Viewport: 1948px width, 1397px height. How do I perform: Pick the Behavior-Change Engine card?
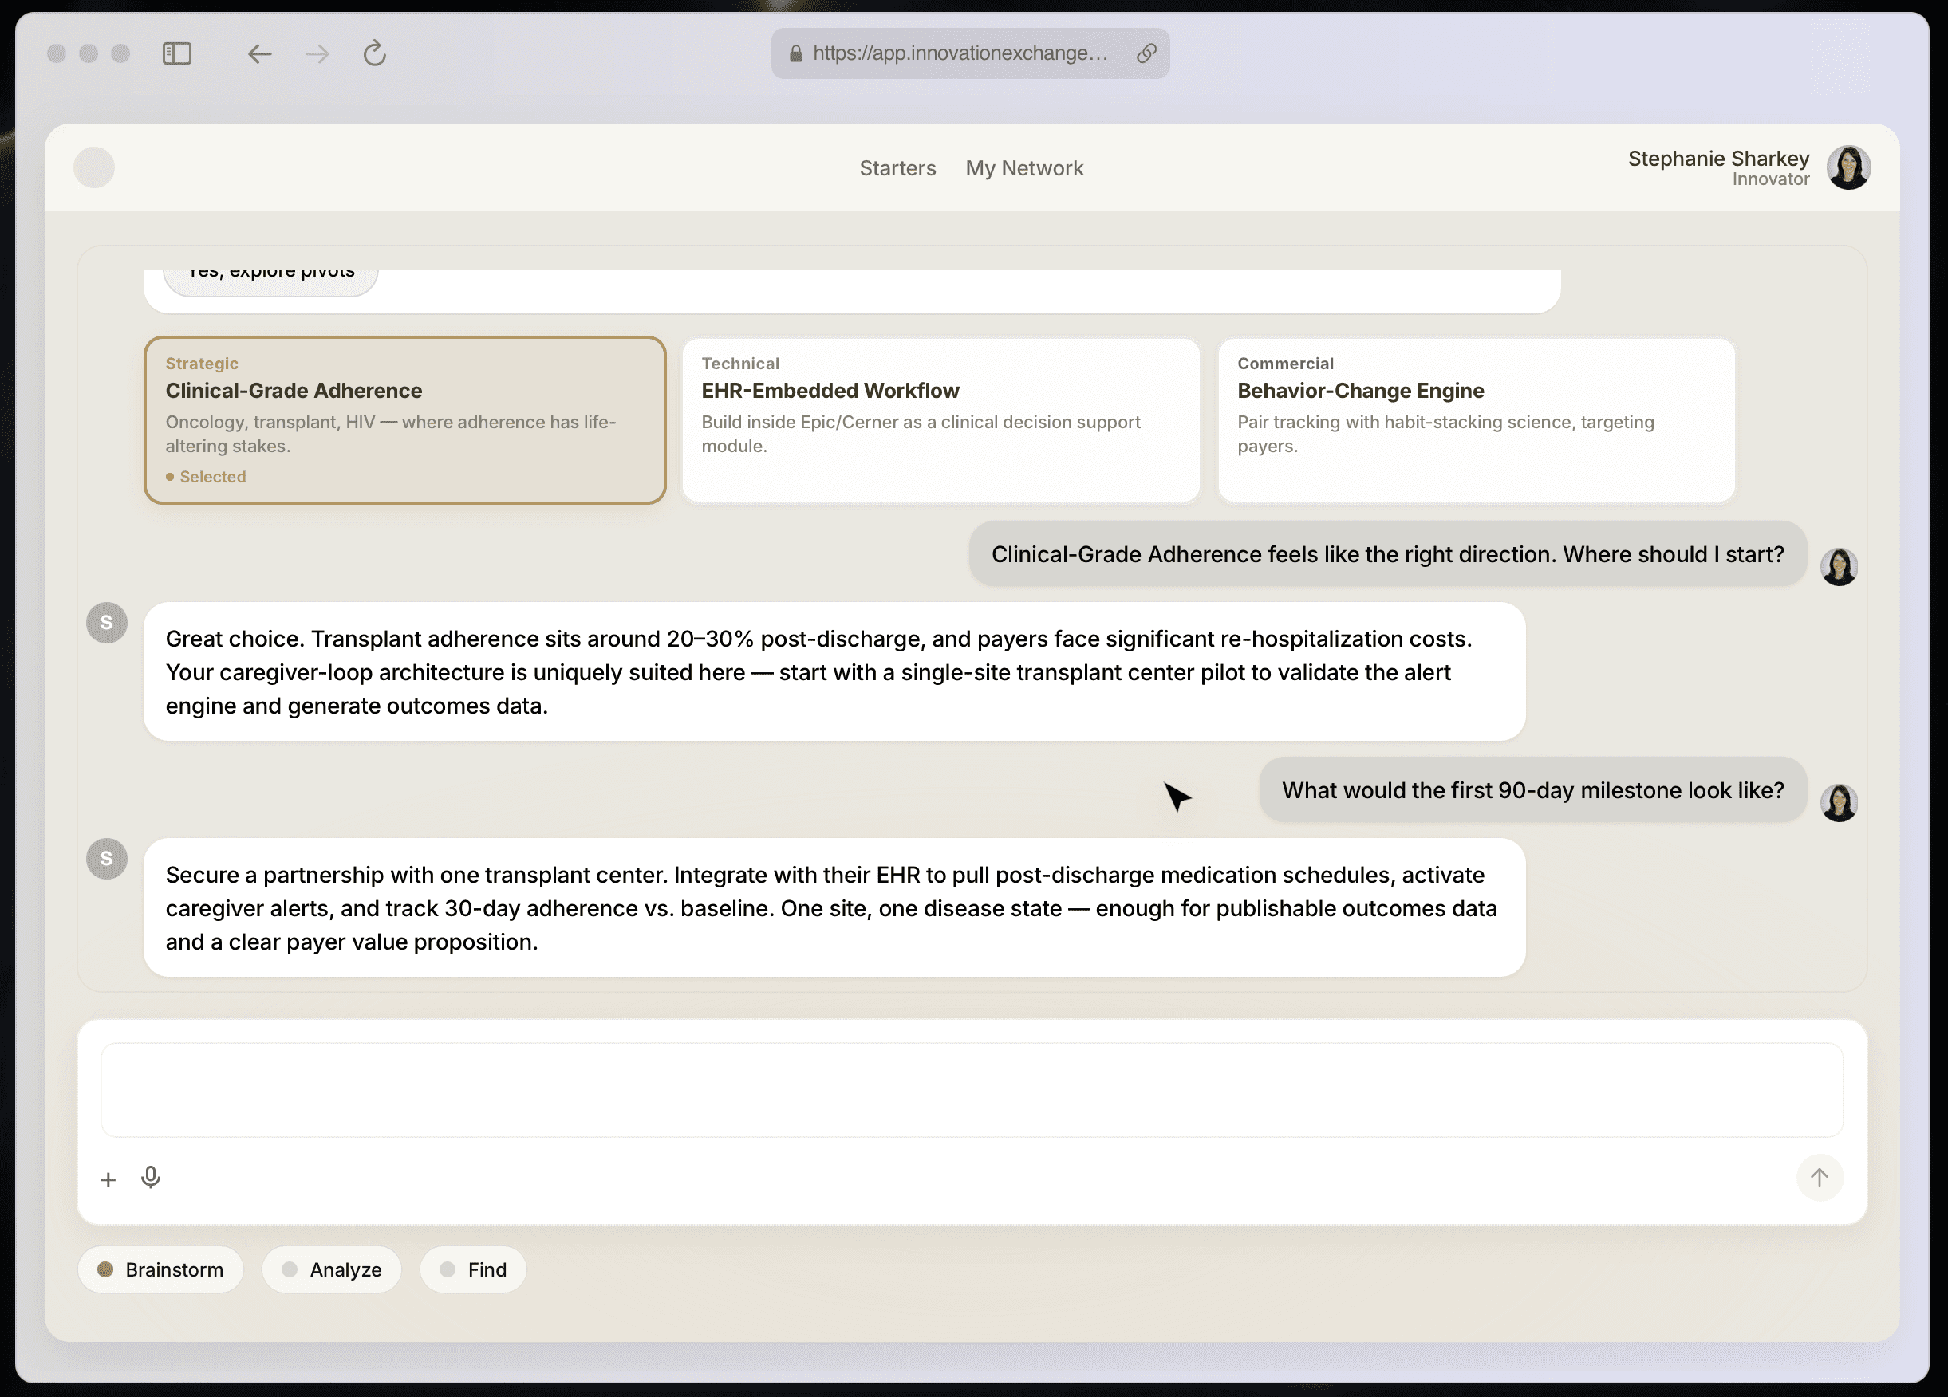(1476, 420)
